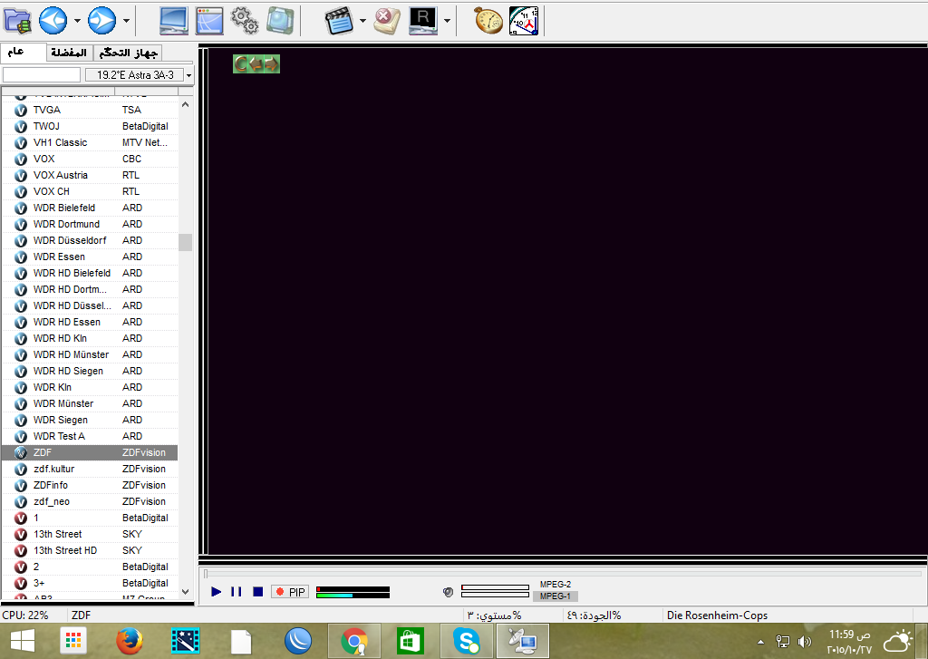Click the channel list scrollbar thumb
This screenshot has height=659, width=928.
tap(185, 242)
